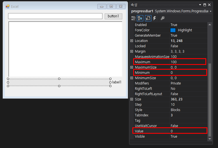Image resolution: width=218 pixels, height=148 pixels.
Task: Open the progressBar1 object selector dropdown
Action: tap(211, 11)
